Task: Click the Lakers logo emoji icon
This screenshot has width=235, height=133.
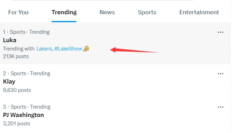Action: point(86,49)
